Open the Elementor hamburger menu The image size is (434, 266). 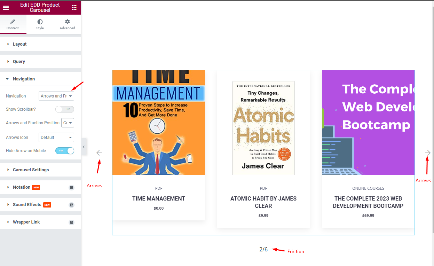(x=6, y=7)
